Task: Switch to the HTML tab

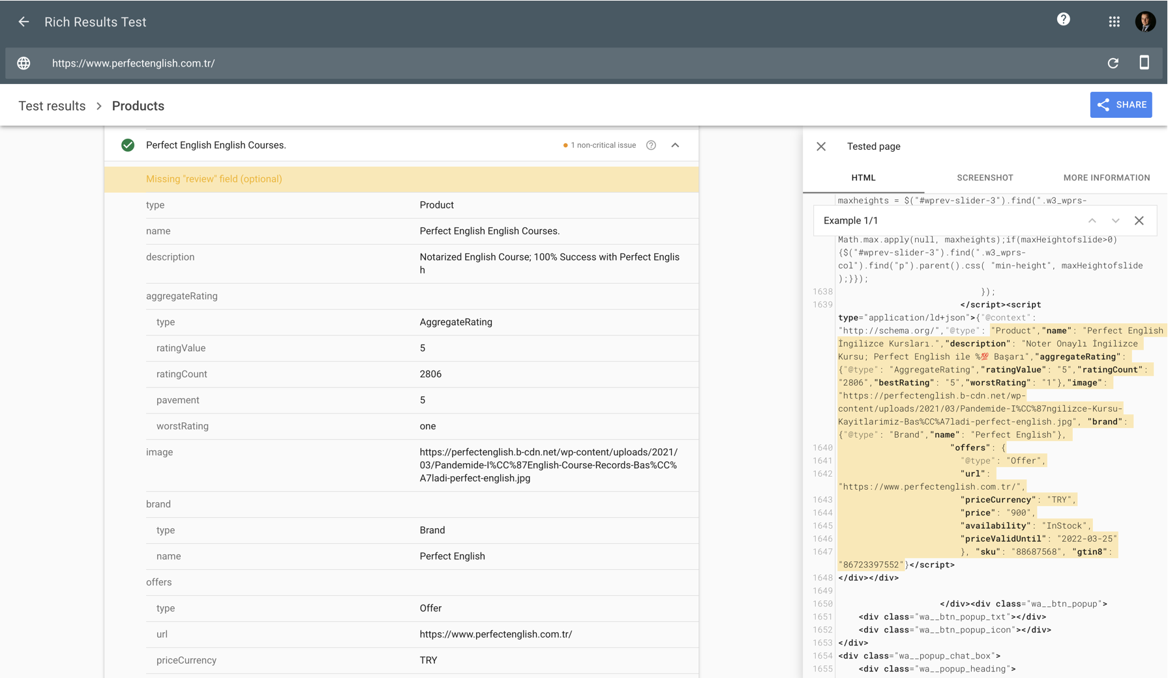Action: point(863,178)
